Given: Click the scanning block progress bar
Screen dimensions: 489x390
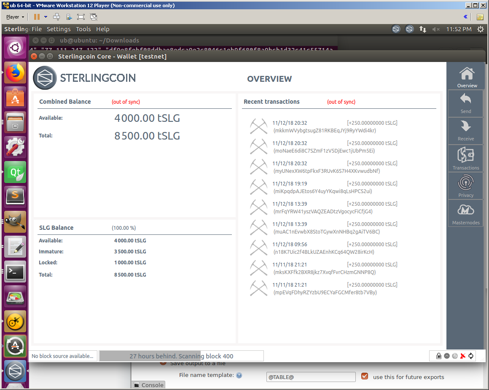Looking at the screenshot, I should pos(181,356).
